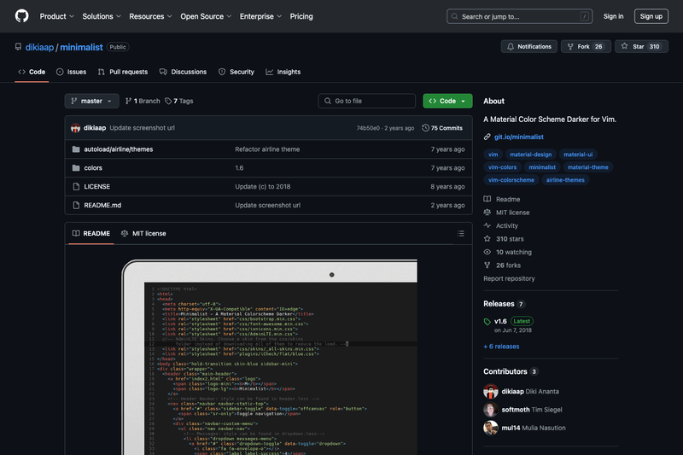683x455 pixels.
Task: Click the airline-themes topic tag
Action: tap(565, 180)
